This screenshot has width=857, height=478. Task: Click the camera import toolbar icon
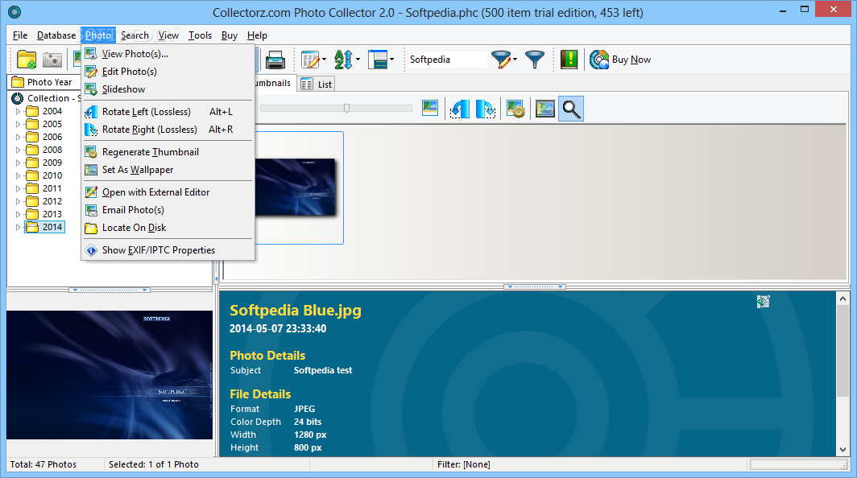point(52,60)
